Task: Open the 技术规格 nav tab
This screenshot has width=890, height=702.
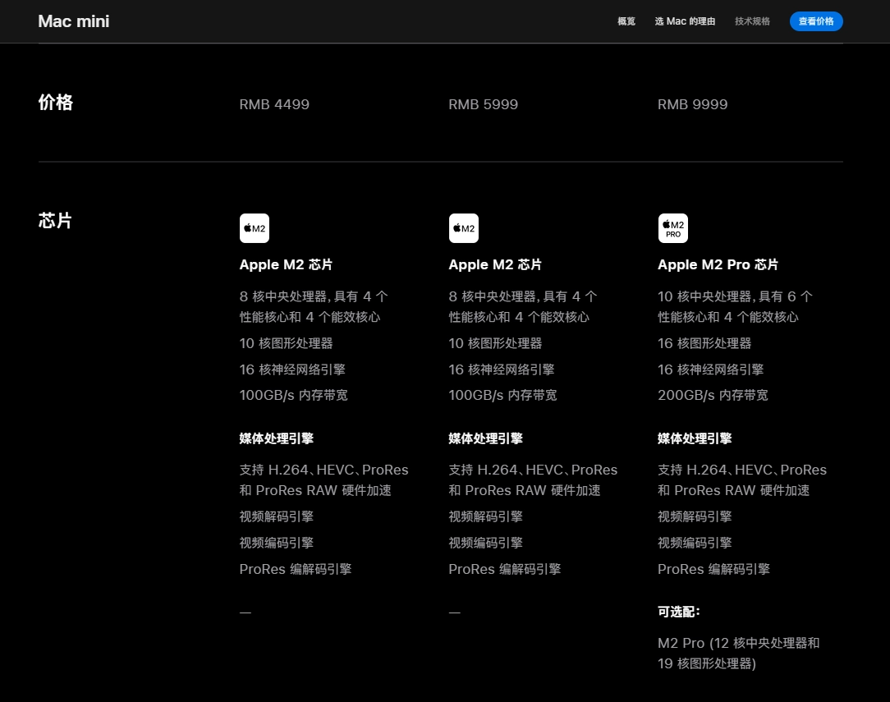Action: [753, 21]
